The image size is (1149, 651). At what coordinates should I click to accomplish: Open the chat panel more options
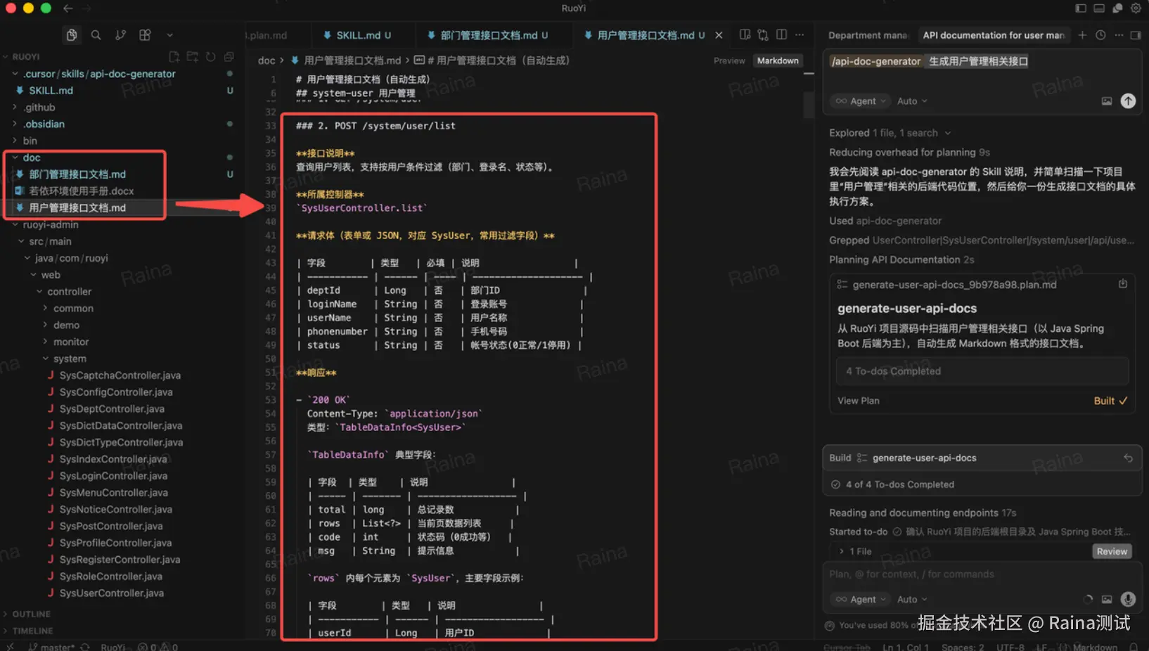tap(1119, 35)
